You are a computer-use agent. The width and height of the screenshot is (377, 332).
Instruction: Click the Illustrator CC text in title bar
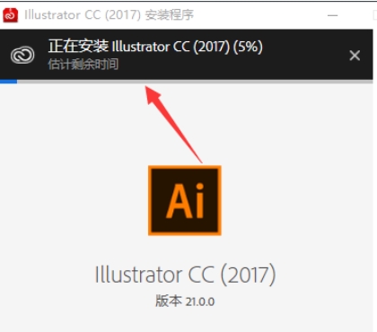[62, 14]
